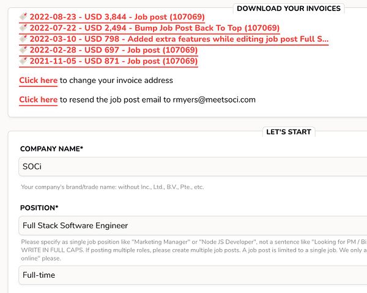Click the invoice icon beside 2022-08-23
367x293 pixels.
[23, 16]
